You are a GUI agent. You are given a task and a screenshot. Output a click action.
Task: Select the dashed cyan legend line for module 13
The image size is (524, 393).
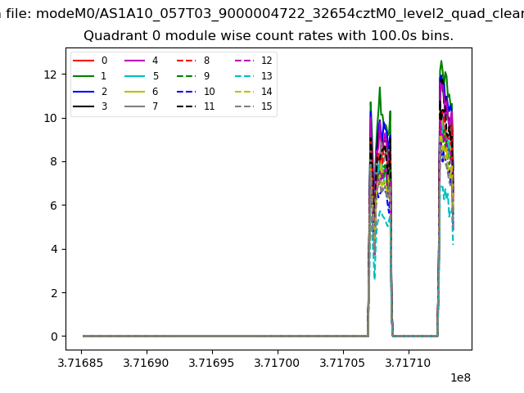tap(245, 76)
